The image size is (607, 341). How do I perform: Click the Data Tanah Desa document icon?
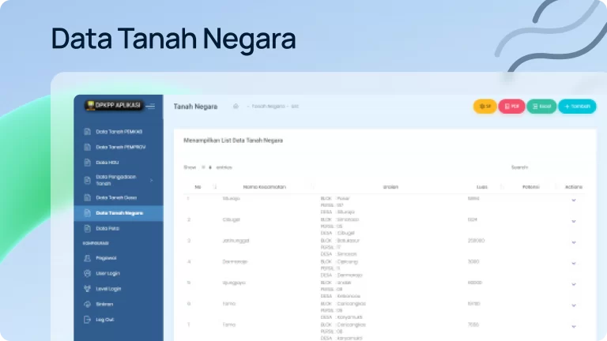coord(87,197)
